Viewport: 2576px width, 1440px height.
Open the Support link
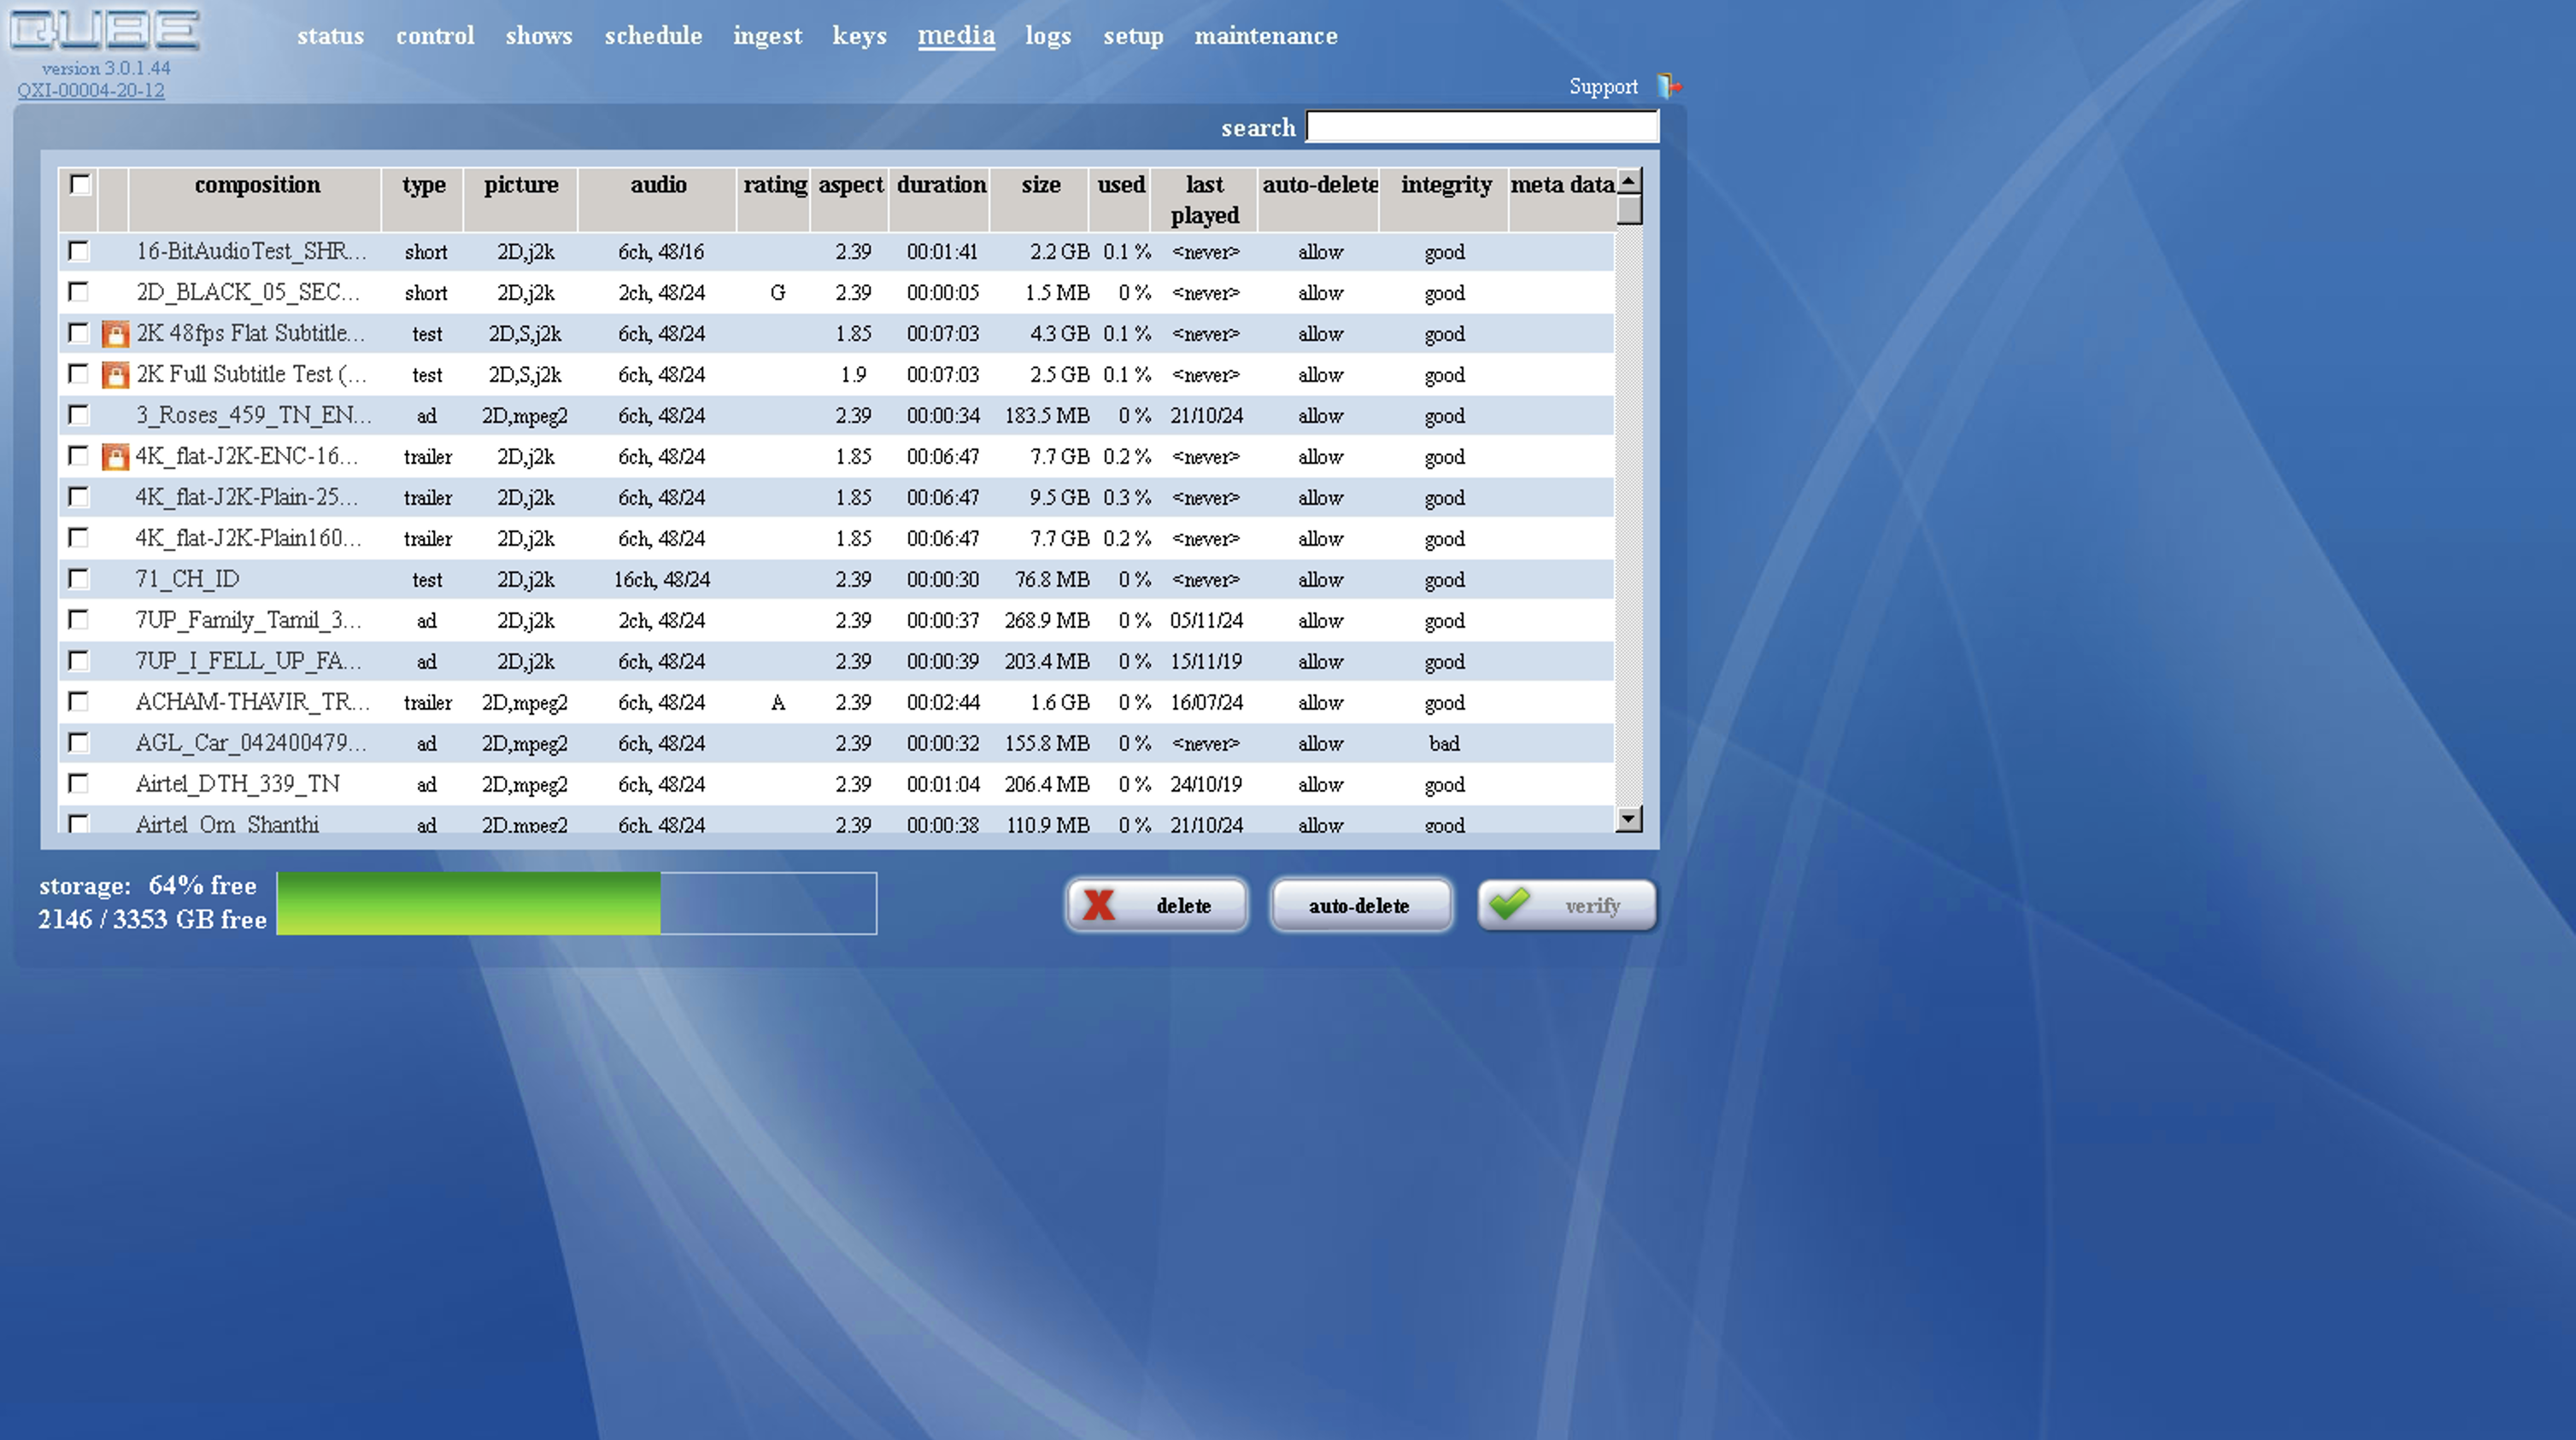click(x=1603, y=87)
